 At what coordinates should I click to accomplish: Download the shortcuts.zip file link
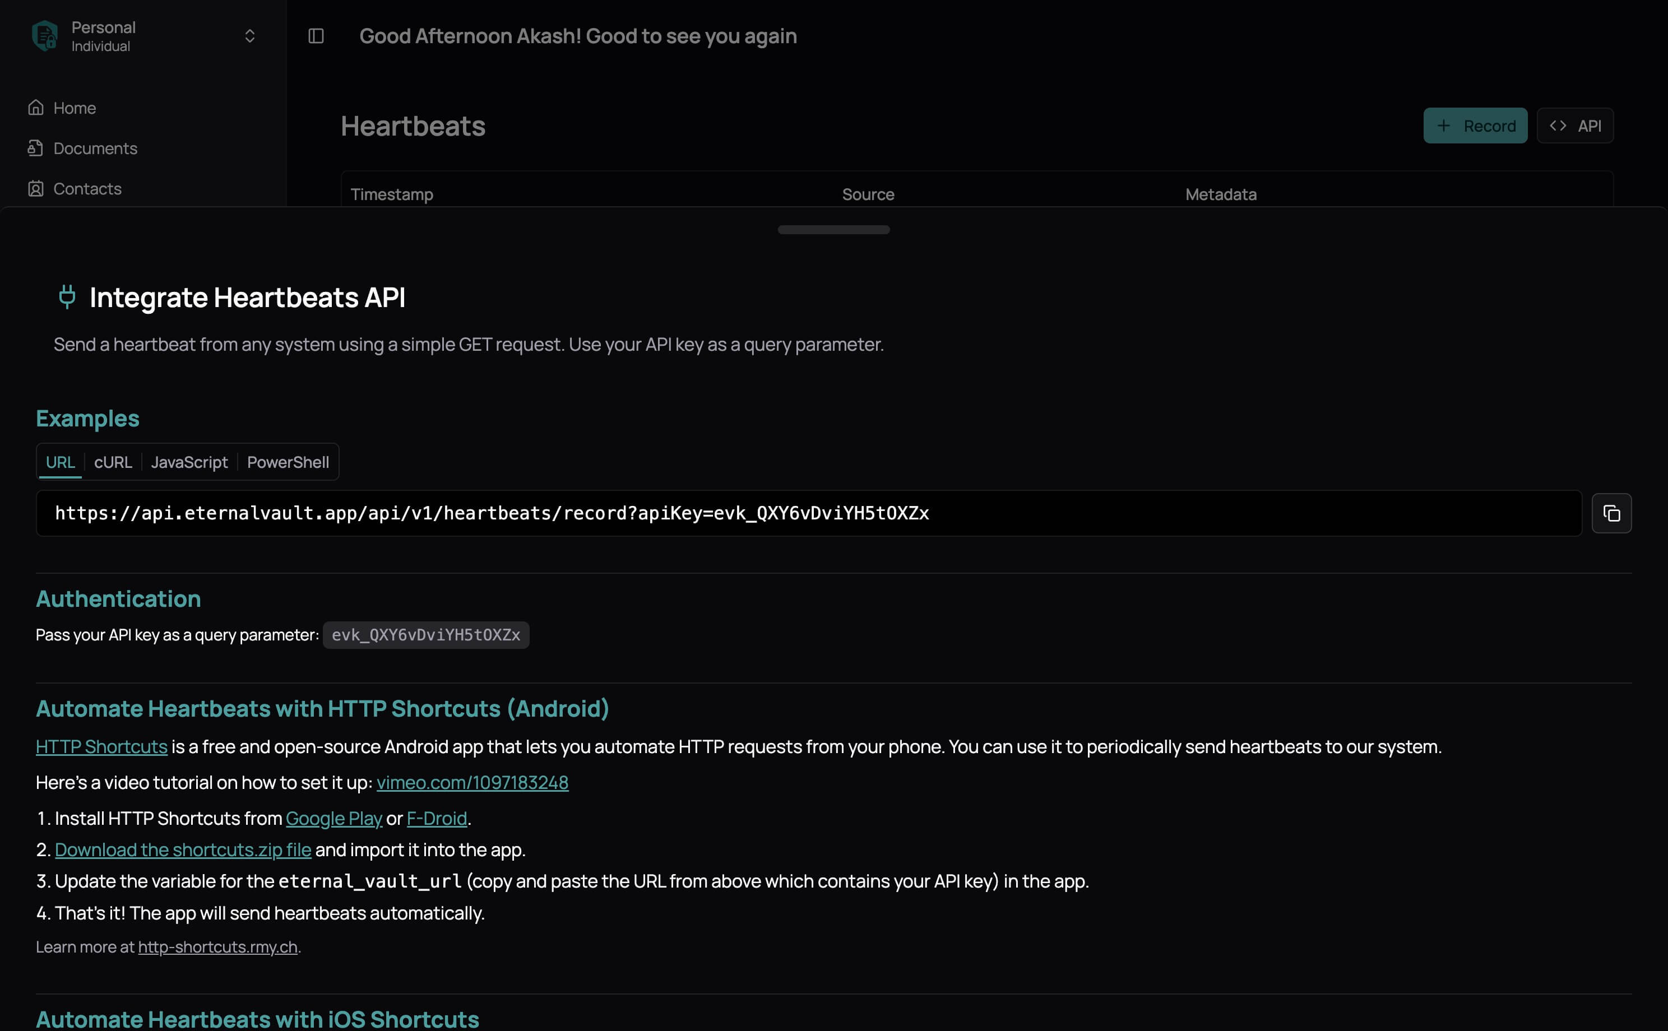coord(183,849)
